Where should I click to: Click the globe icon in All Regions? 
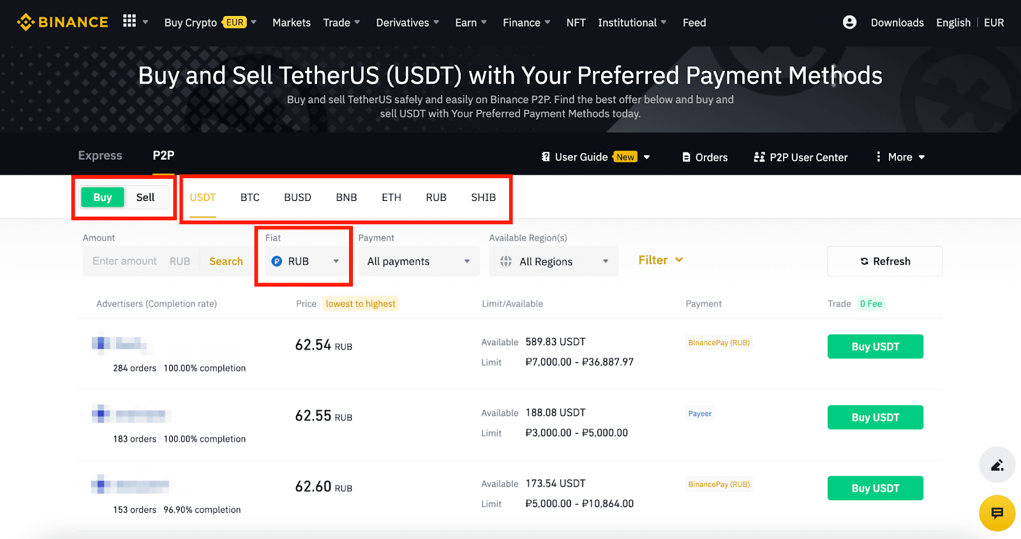point(506,262)
